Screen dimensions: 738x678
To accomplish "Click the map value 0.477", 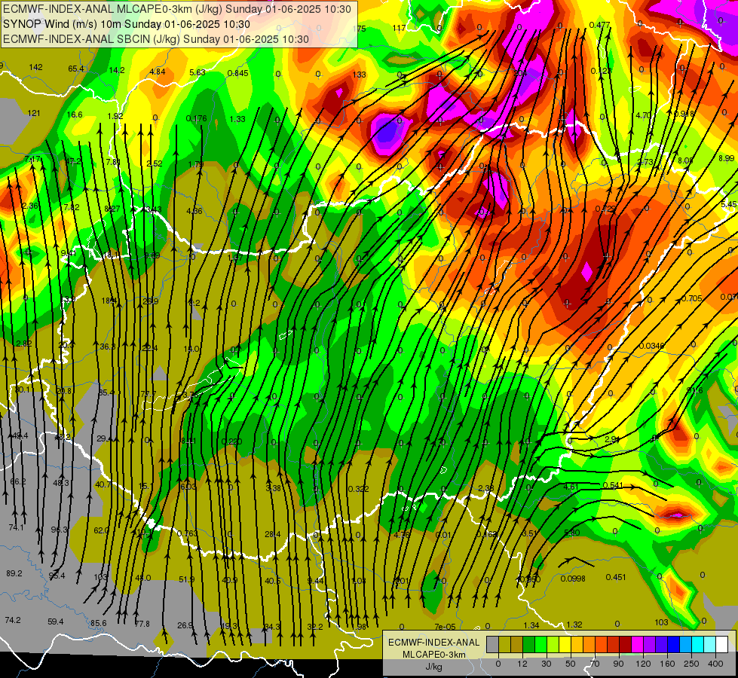I will [x=599, y=26].
